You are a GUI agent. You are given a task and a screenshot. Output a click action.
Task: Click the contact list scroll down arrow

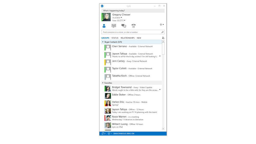pos(163,129)
